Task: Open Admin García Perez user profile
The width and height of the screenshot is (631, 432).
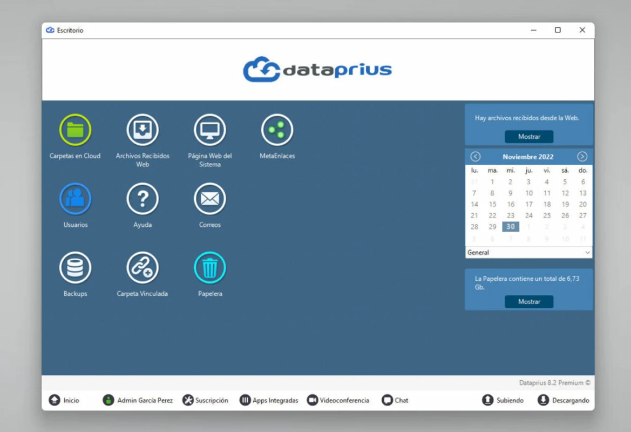Action: pyautogui.click(x=138, y=400)
